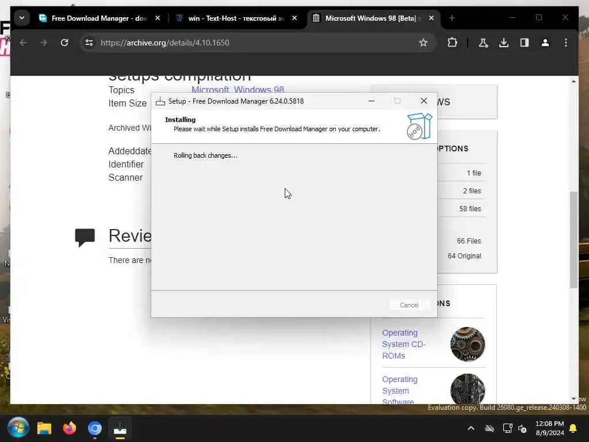Bookmark this page with the star icon

(423, 43)
